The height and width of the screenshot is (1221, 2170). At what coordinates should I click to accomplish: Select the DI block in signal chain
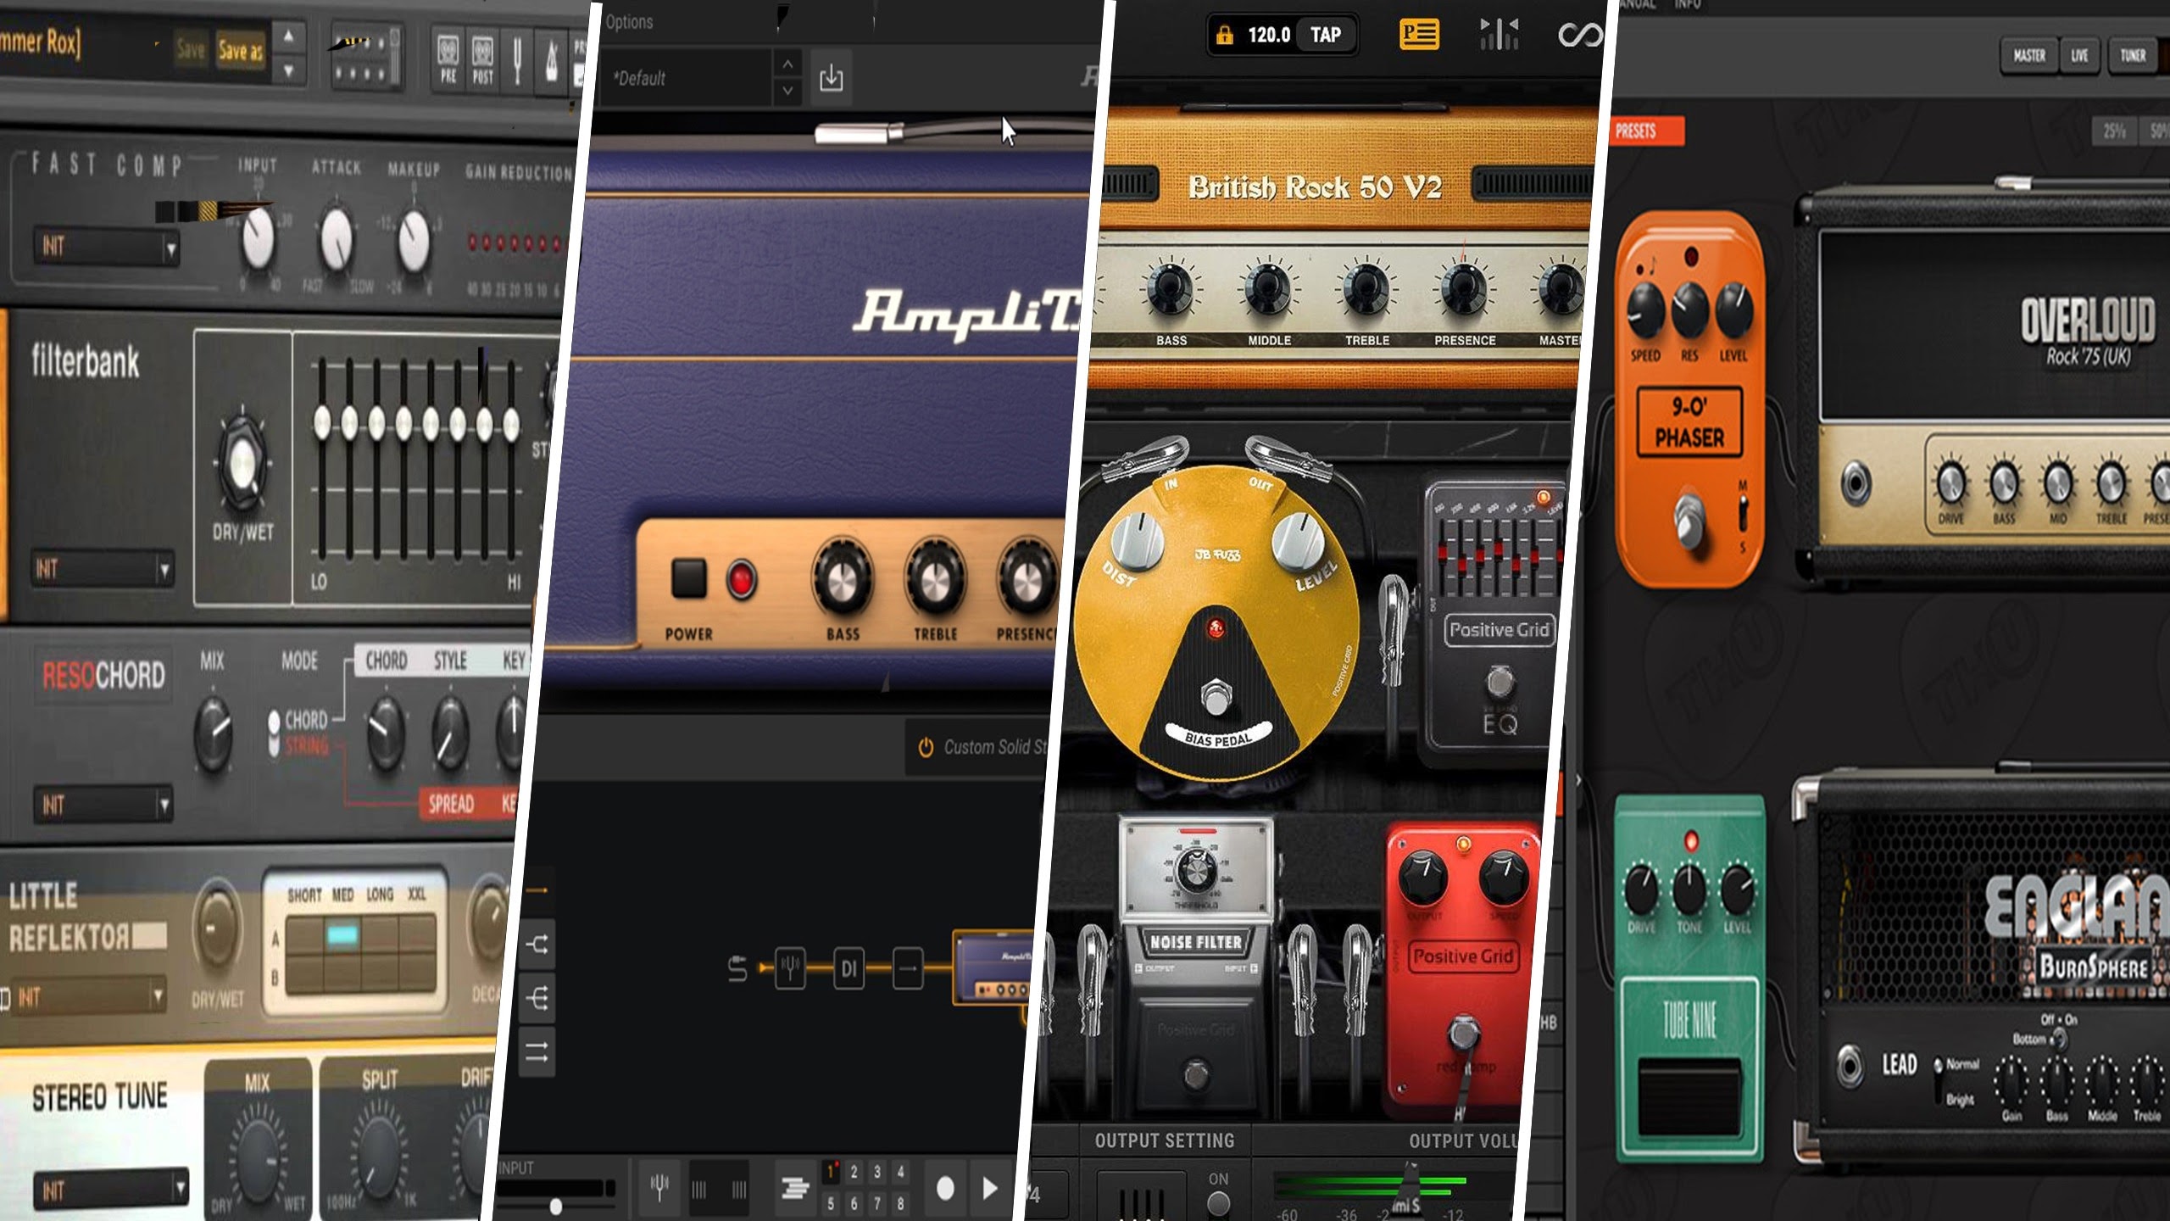coord(849,967)
